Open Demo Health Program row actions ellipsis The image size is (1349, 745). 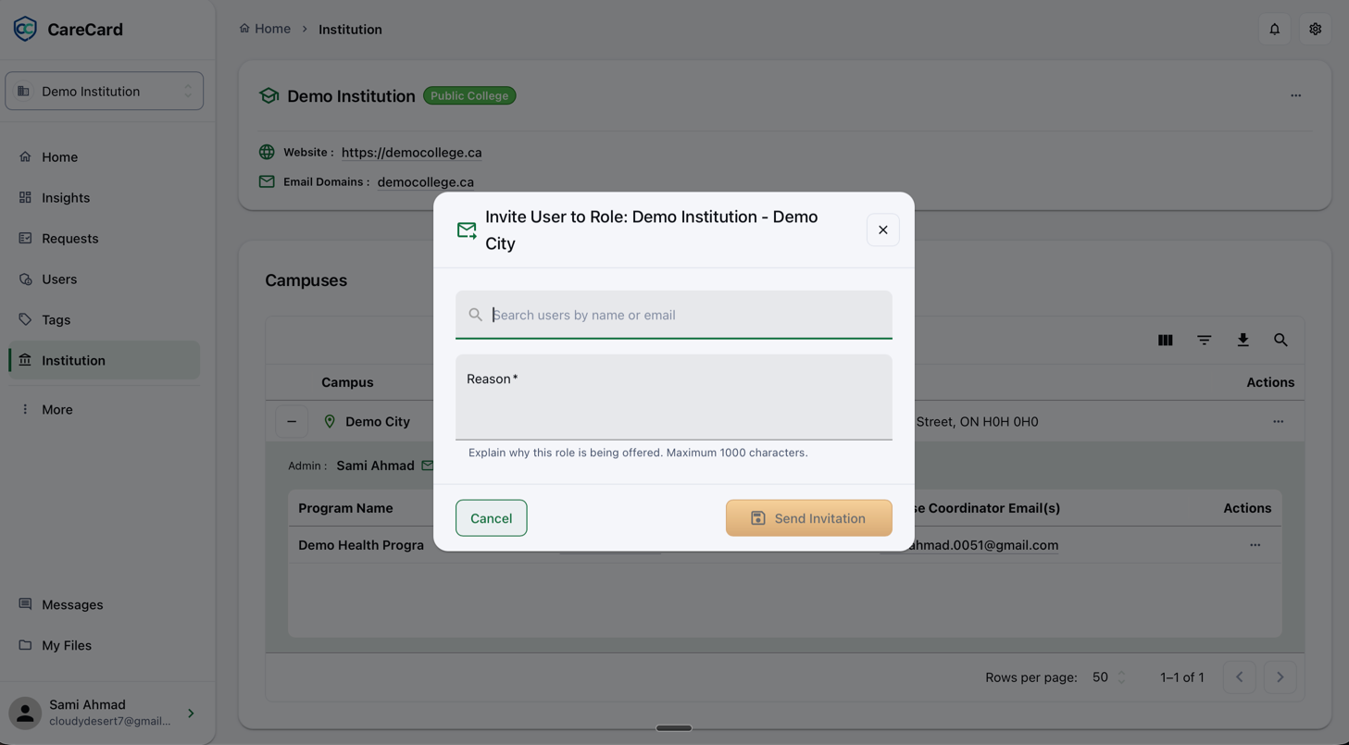1255,545
